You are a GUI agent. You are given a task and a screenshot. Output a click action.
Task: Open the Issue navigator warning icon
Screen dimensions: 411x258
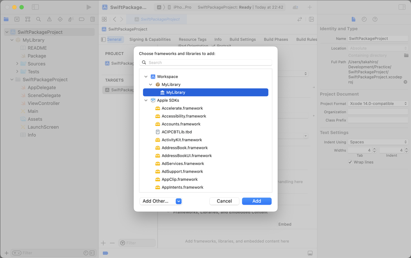pyautogui.click(x=49, y=19)
